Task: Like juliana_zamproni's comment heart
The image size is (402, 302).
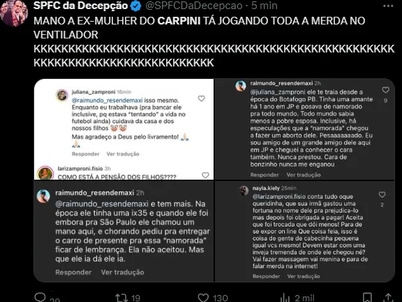Action: (x=202, y=99)
